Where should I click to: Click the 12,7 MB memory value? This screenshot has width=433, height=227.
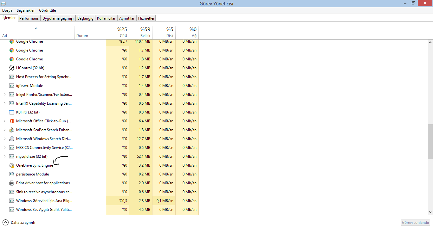[x=144, y=139]
